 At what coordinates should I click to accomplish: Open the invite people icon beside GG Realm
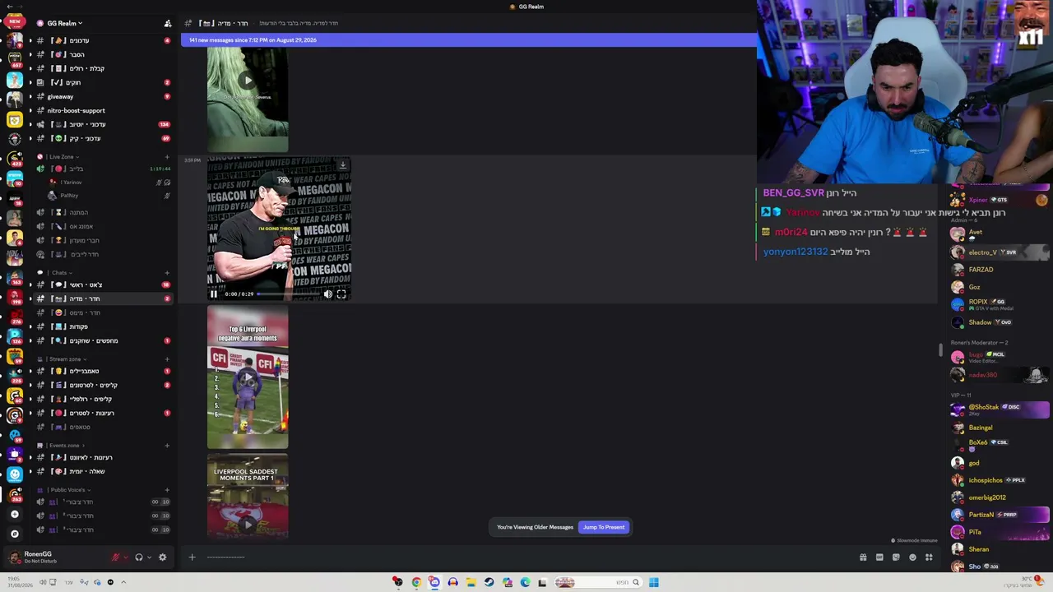click(x=168, y=23)
